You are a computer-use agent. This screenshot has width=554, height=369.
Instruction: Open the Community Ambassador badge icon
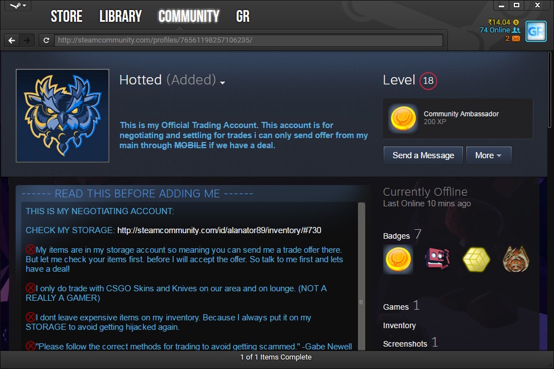[403, 119]
